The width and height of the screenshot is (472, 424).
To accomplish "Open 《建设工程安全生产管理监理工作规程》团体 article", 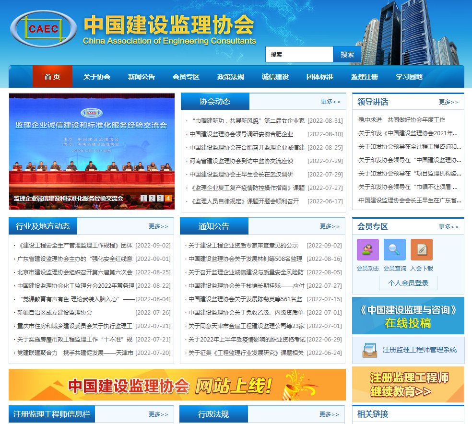I will [x=75, y=246].
